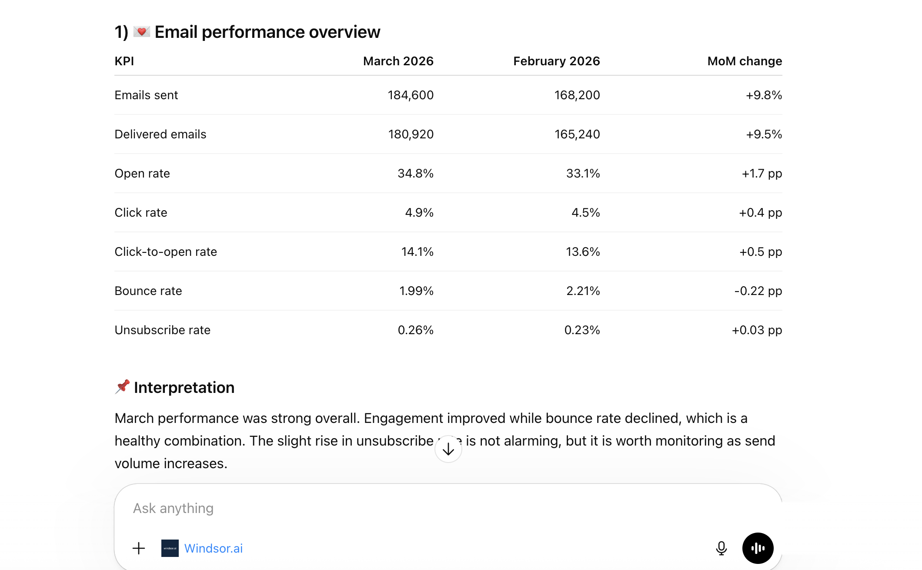
Task: Click the pushpin emoji beside Interpretation
Action: [x=123, y=386]
